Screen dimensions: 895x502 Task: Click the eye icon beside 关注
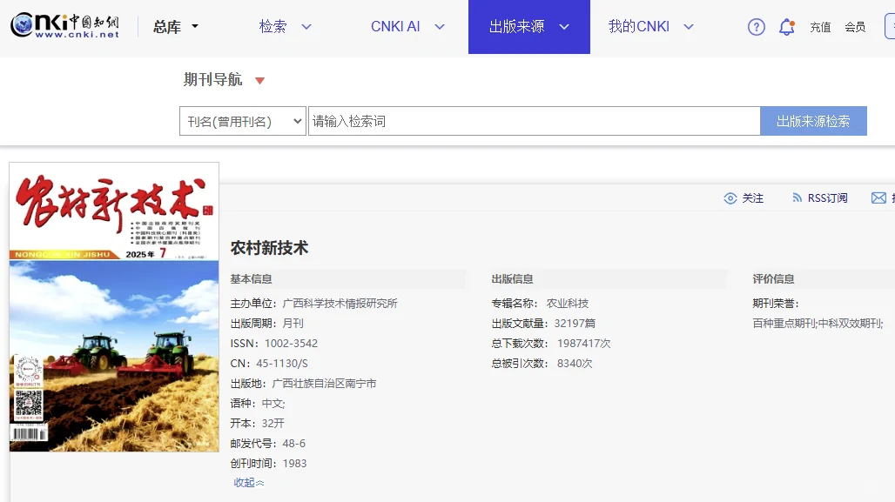[x=730, y=197]
